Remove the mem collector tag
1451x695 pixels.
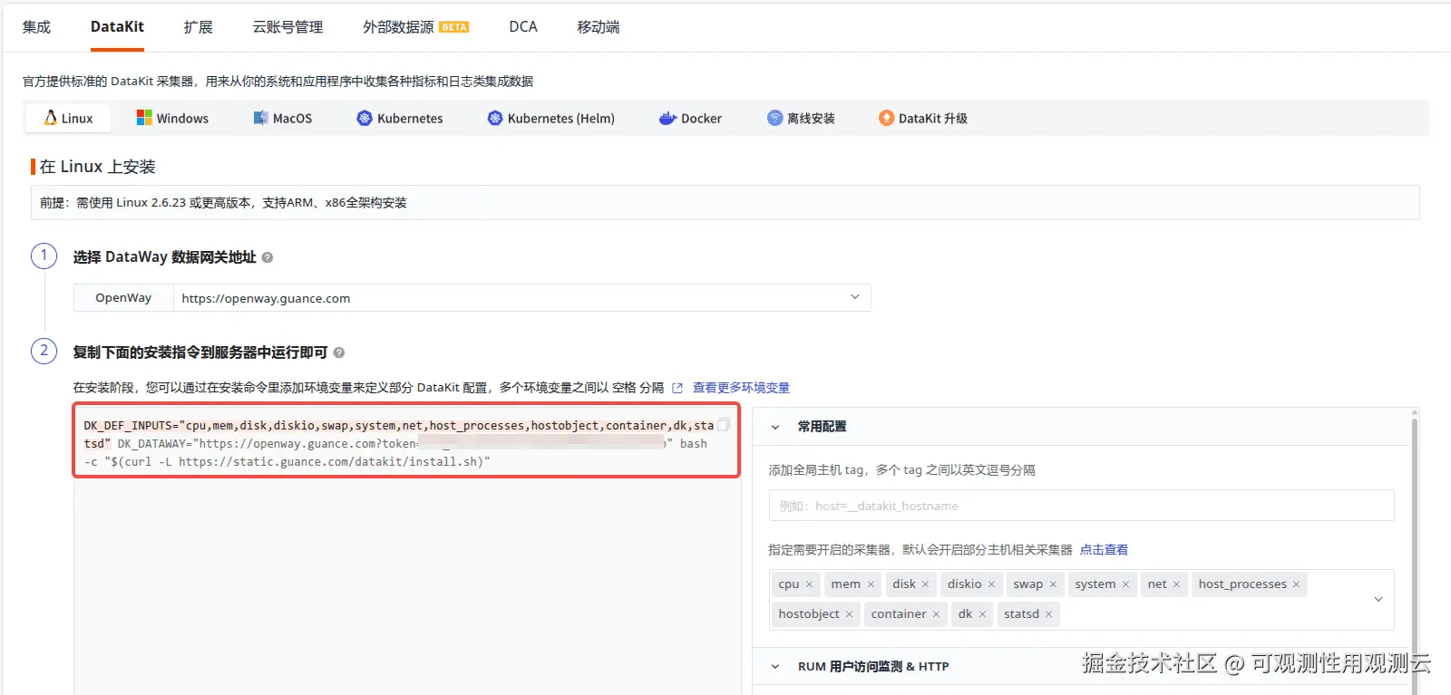click(871, 584)
